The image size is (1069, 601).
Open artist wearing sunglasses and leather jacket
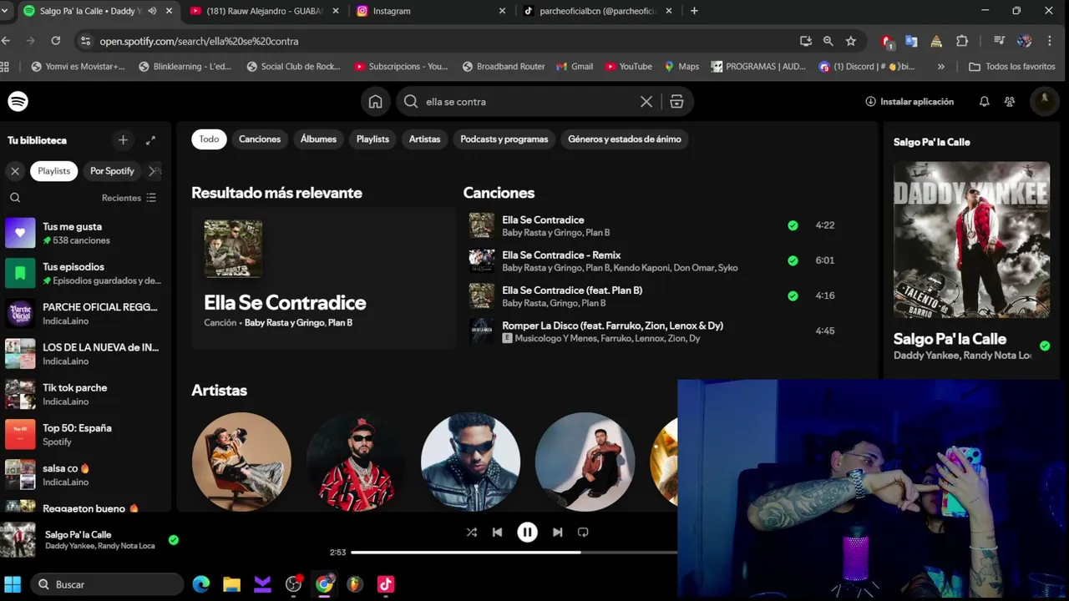(470, 462)
